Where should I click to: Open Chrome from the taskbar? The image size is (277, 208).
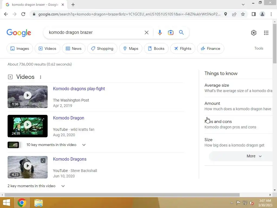pyautogui.click(x=22, y=203)
